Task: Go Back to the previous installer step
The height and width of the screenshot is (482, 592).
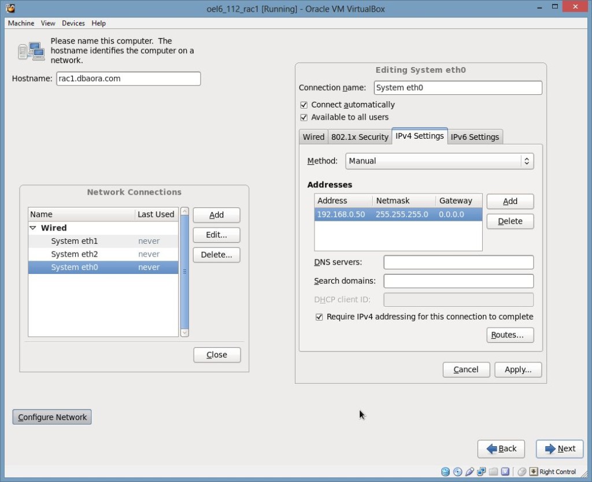Action: tap(501, 449)
